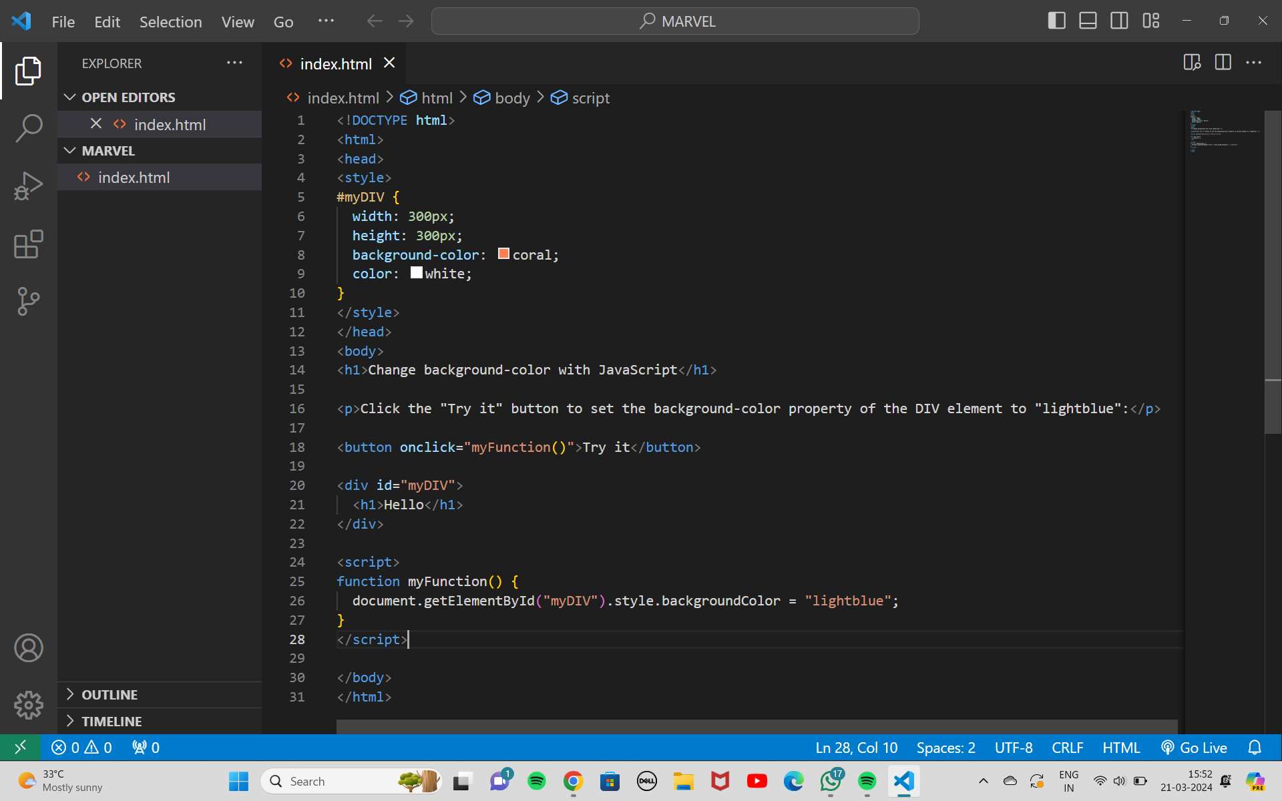
Task: Change encoding via UTF-8 indicator
Action: click(x=1014, y=748)
